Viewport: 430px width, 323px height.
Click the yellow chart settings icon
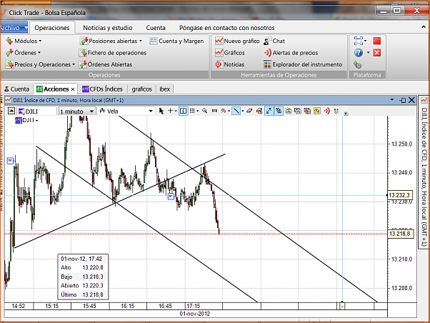(x=317, y=111)
